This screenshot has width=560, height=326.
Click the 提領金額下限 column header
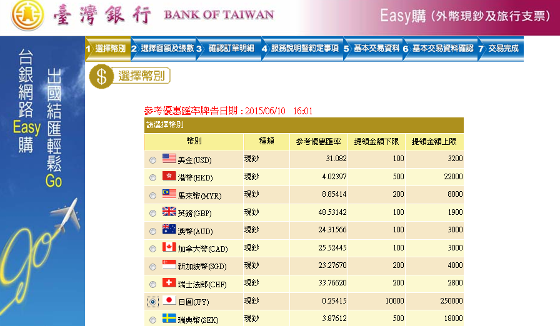point(376,142)
